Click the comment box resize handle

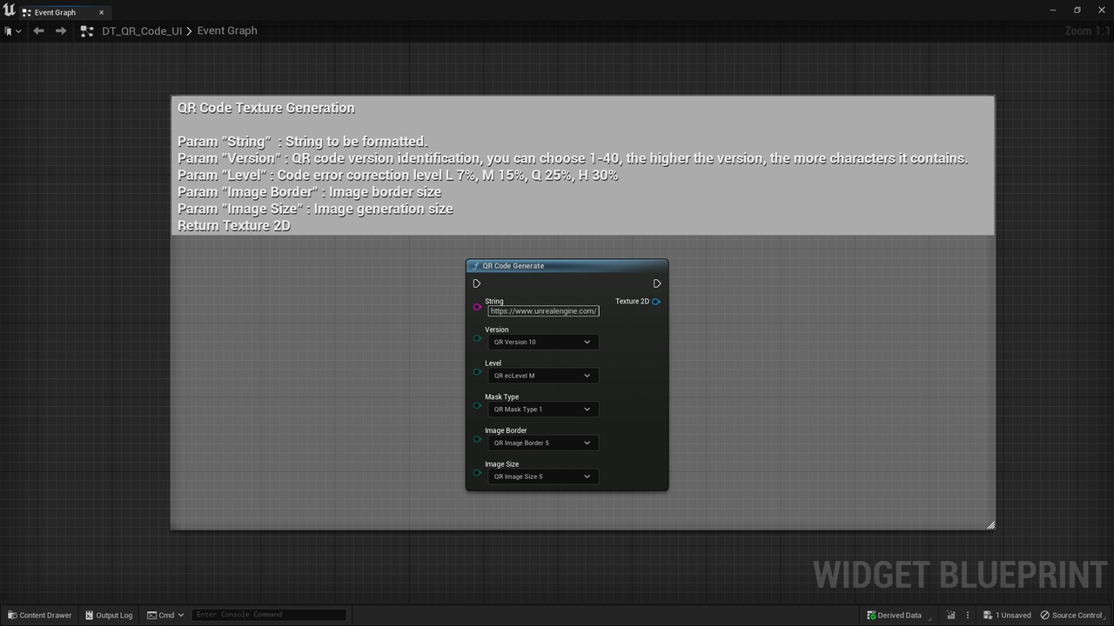pos(990,524)
